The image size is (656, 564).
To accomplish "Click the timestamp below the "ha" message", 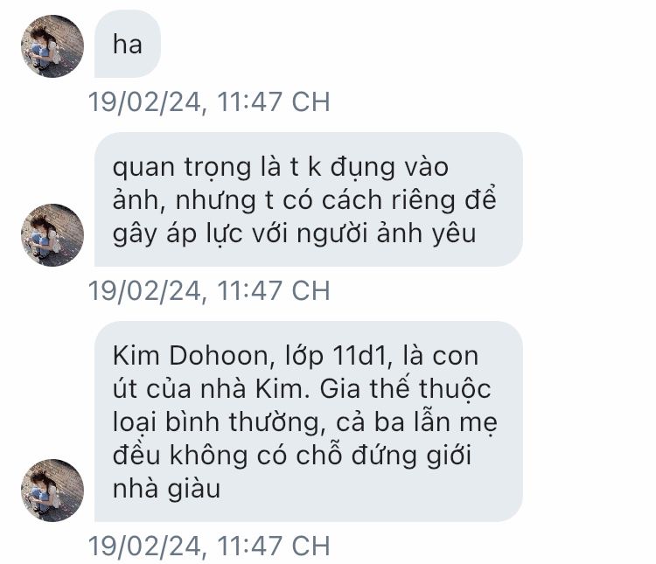I will tap(209, 101).
